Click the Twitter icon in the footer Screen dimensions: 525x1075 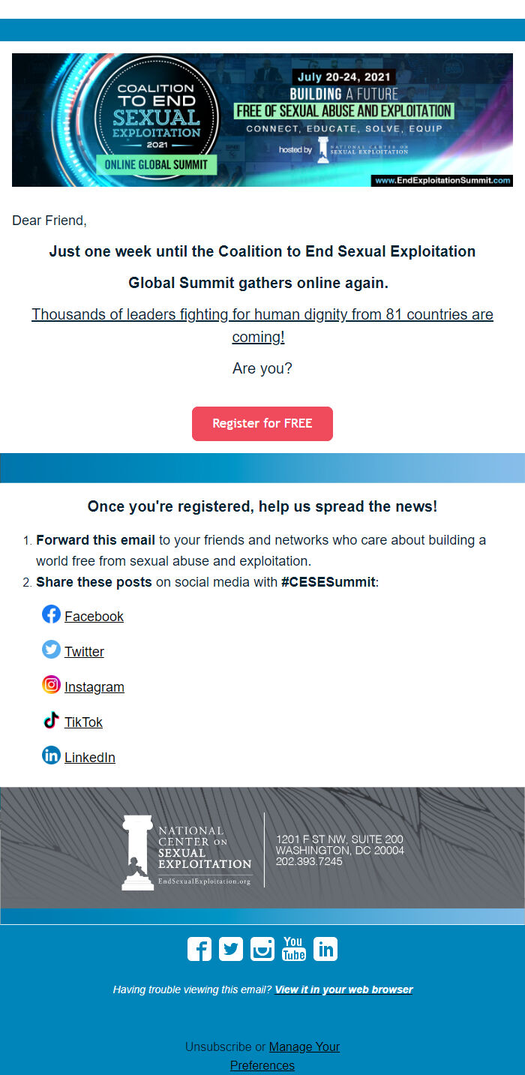click(231, 948)
